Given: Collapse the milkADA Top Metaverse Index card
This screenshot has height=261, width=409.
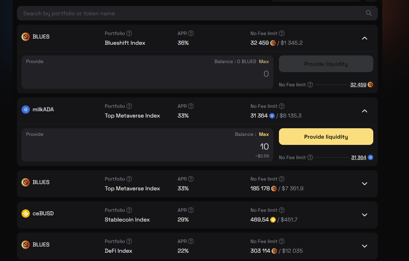Looking at the screenshot, I should (365, 111).
